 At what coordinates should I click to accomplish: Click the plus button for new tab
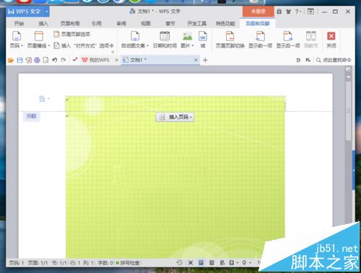205,61
